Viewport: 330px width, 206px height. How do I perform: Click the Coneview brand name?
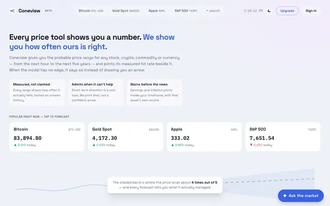[29, 11]
